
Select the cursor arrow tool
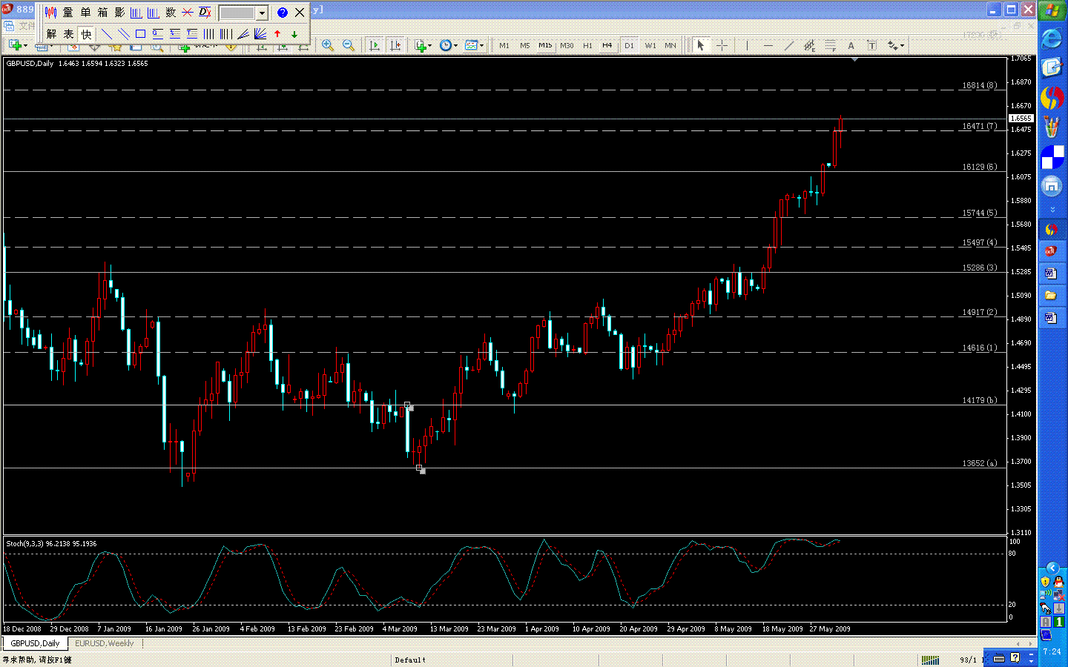tap(700, 45)
